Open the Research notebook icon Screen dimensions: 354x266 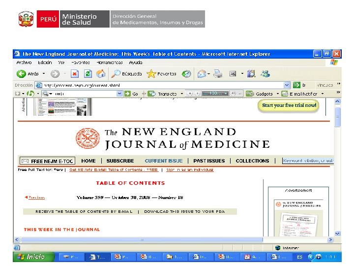point(251,74)
